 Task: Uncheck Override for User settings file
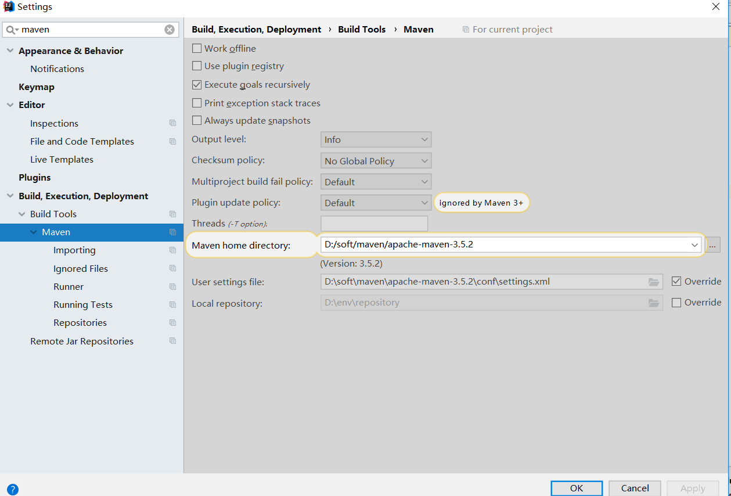pyautogui.click(x=676, y=281)
